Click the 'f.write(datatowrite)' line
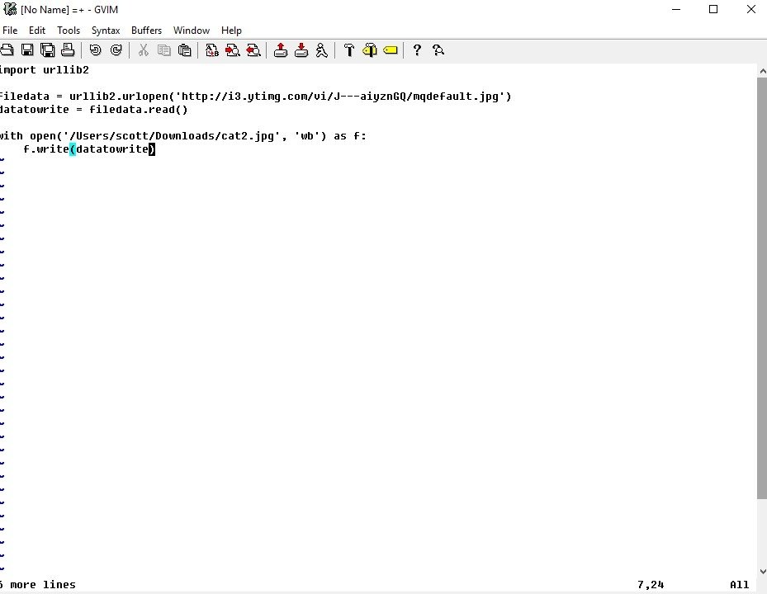This screenshot has width=767, height=594. pos(89,149)
